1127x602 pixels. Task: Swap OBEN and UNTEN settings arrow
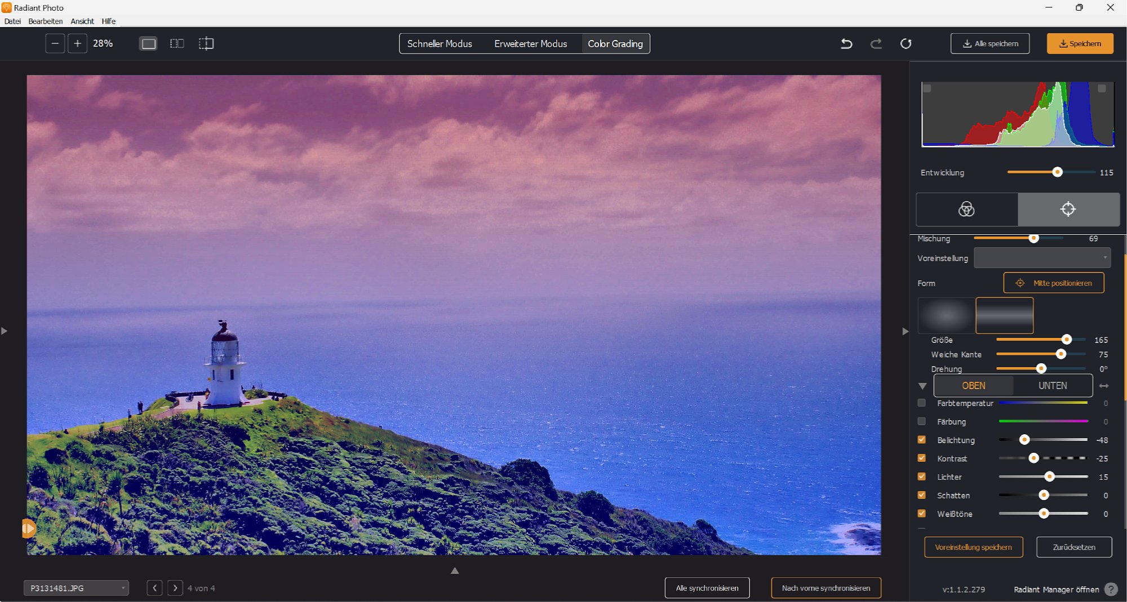[x=1104, y=386]
